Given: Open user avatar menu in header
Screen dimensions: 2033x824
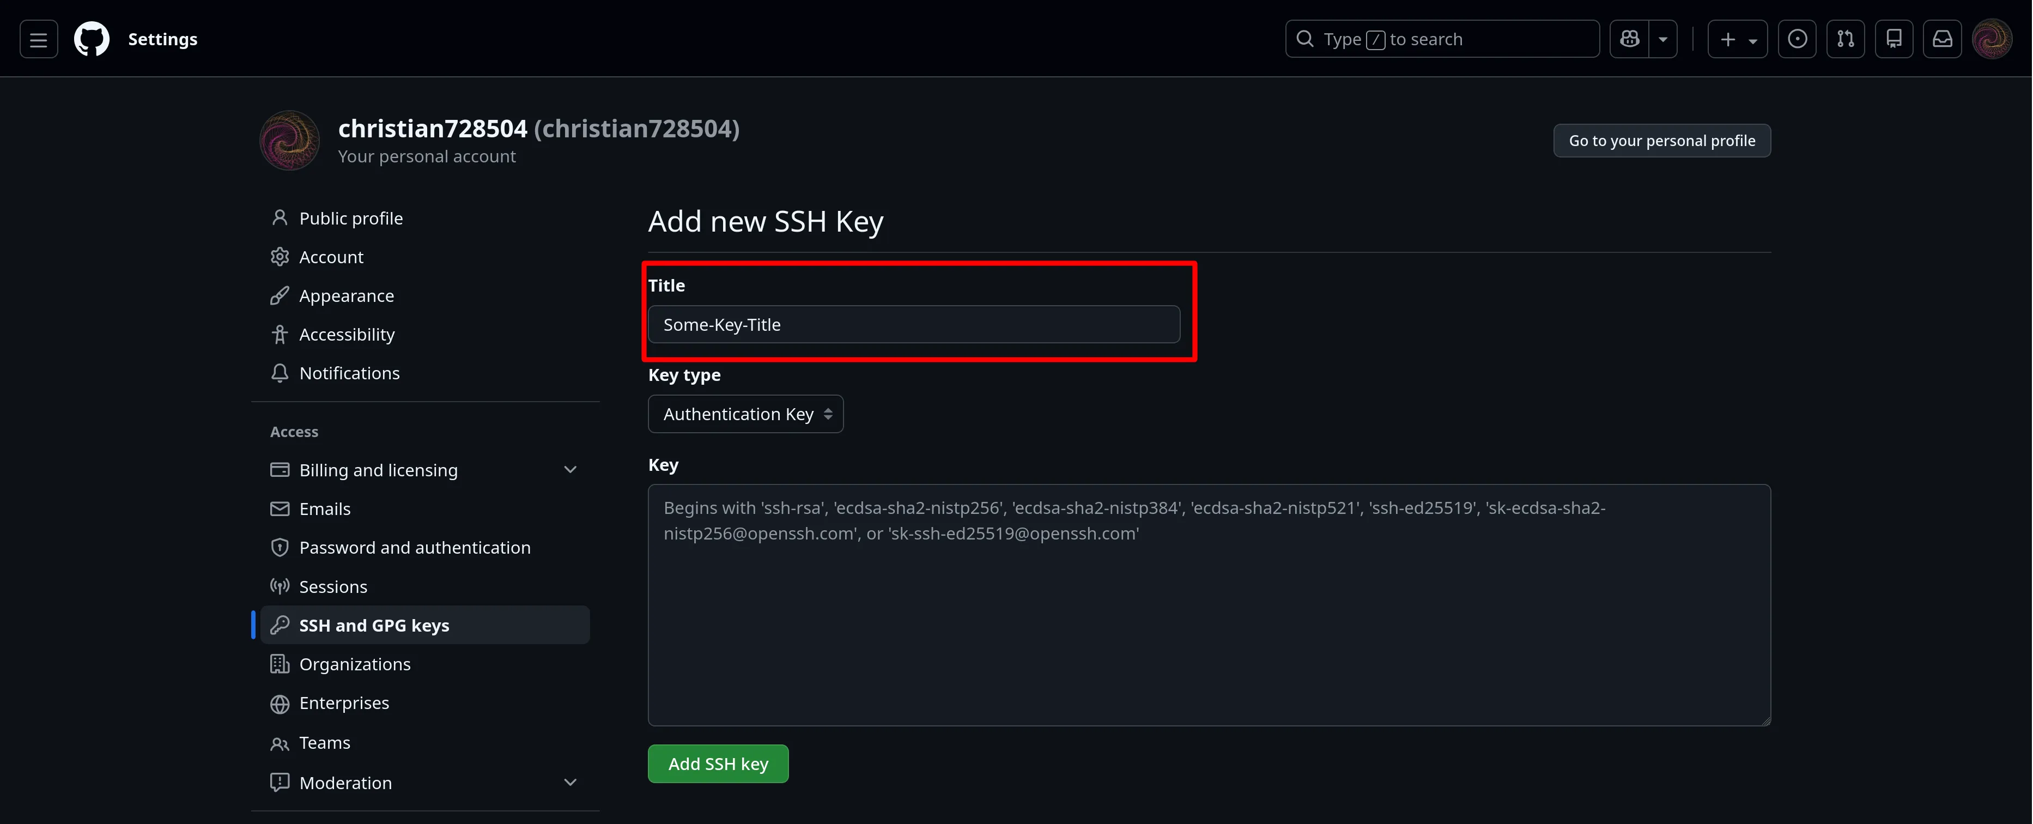Looking at the screenshot, I should (1991, 39).
